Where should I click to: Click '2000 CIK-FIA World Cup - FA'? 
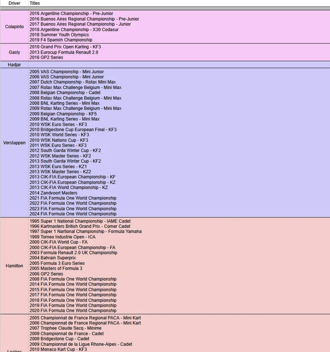tap(58, 242)
